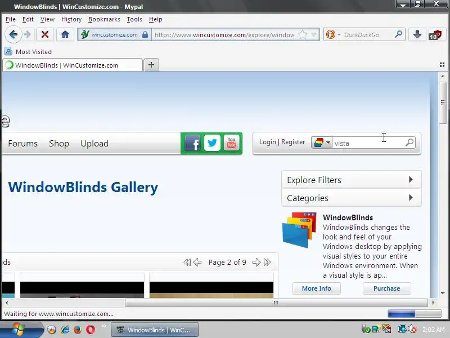
Task: Submit site search with magnifier icon
Action: 410,143
